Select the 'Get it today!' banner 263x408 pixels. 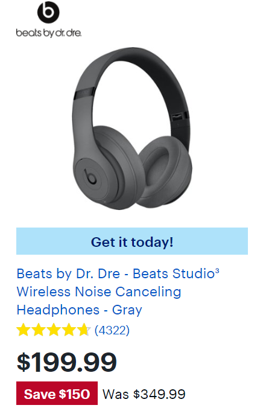[132, 241]
